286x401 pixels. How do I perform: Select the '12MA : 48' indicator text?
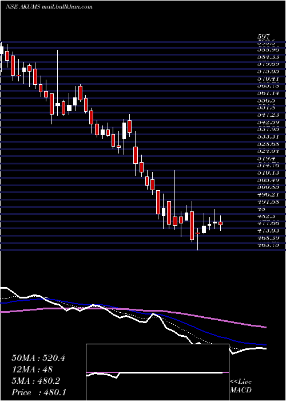(x=32, y=369)
